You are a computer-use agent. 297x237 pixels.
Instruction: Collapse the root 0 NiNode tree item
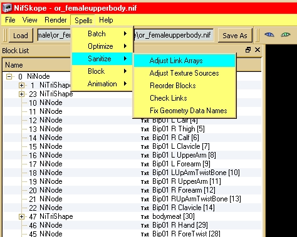[9, 76]
